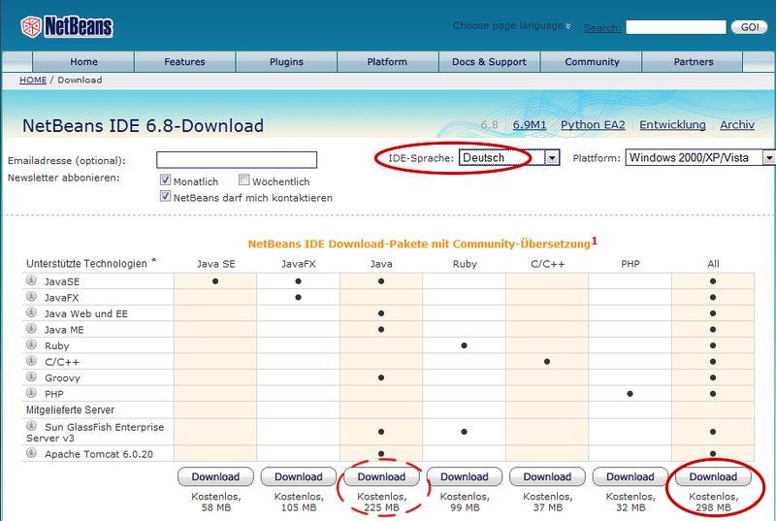This screenshot has width=776, height=521.
Task: Download the All bundle (298 MB)
Action: pos(713,476)
